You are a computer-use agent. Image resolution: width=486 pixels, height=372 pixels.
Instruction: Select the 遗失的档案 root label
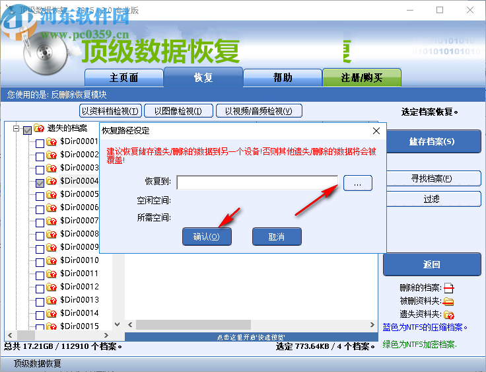[67, 128]
